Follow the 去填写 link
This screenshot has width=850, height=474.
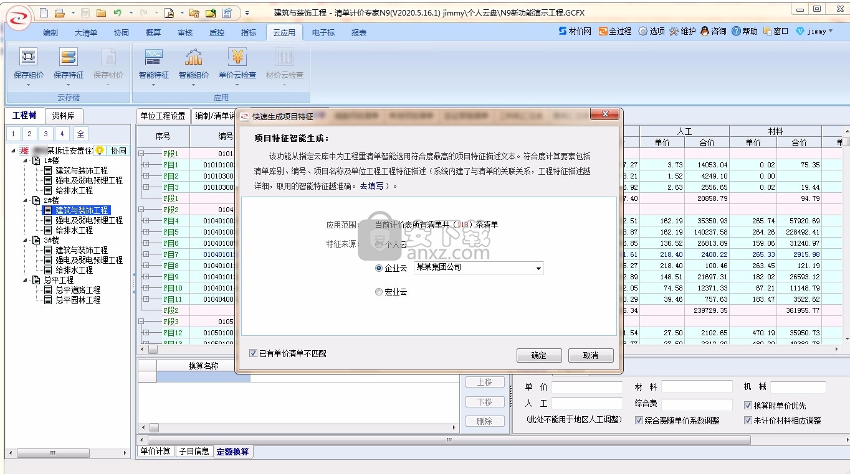[371, 186]
